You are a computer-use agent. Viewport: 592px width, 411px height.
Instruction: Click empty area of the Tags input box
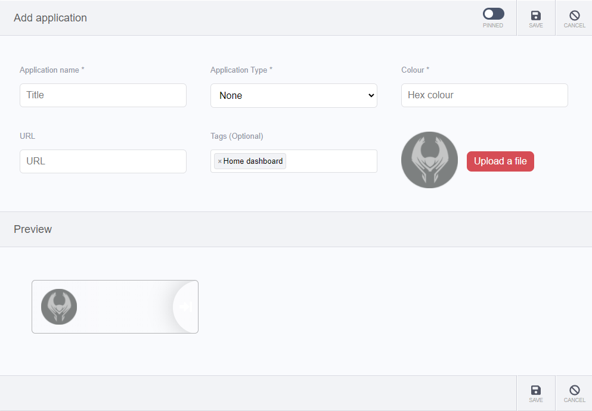pyautogui.click(x=331, y=161)
